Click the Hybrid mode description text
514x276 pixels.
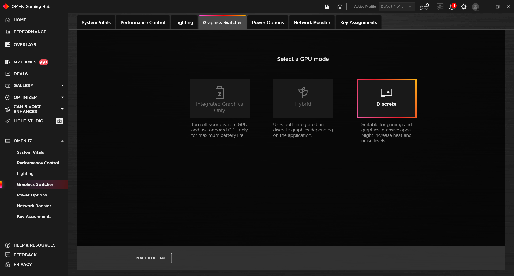pyautogui.click(x=303, y=130)
